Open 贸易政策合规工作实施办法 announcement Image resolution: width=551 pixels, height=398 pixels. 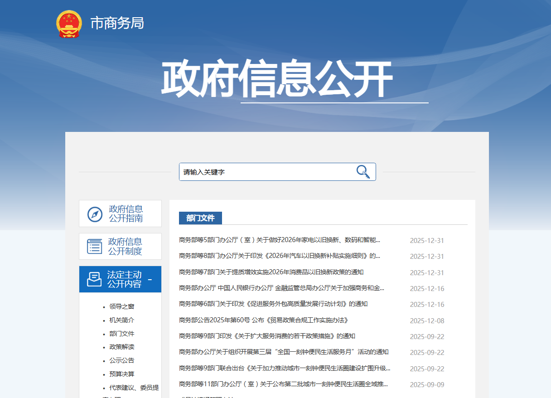click(263, 320)
